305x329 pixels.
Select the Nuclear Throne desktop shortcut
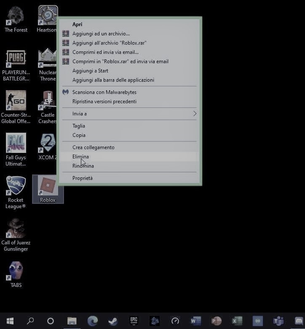coord(48,65)
